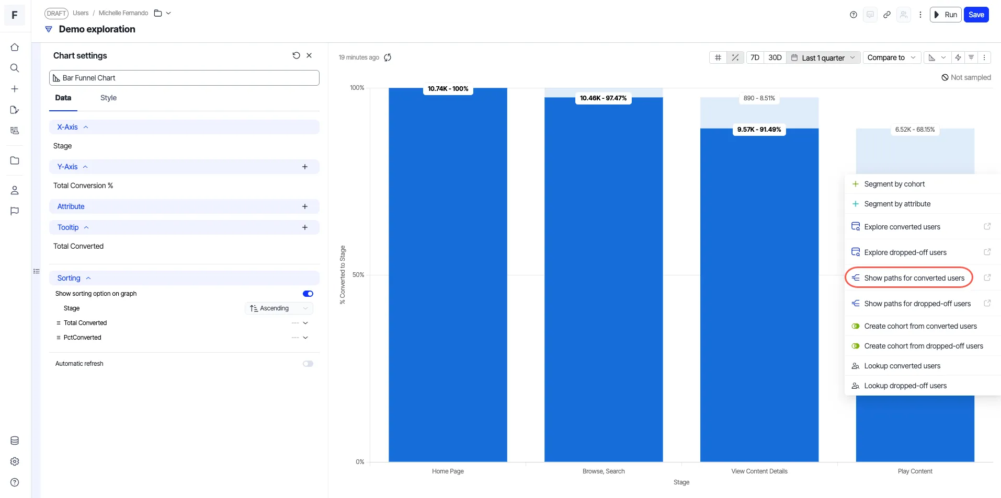
Task: Open the search icon in sidebar
Action: point(15,68)
